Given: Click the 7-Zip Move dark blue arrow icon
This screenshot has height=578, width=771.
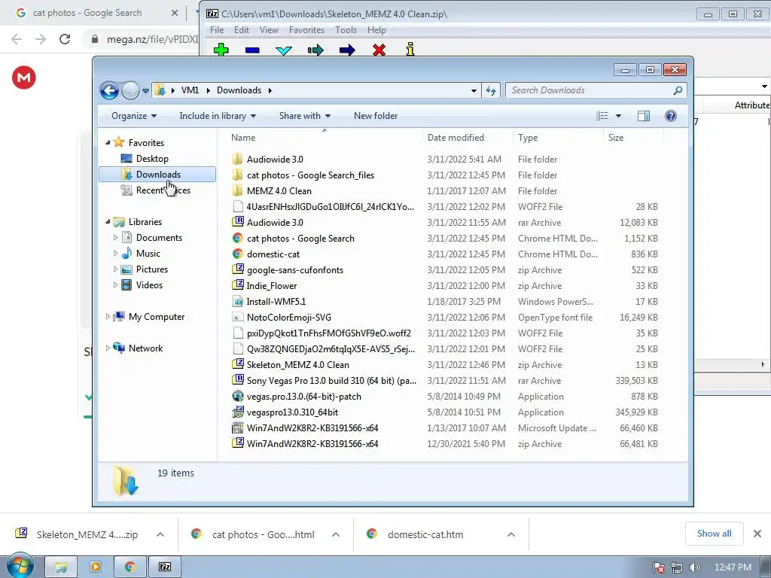Looking at the screenshot, I should tap(347, 50).
